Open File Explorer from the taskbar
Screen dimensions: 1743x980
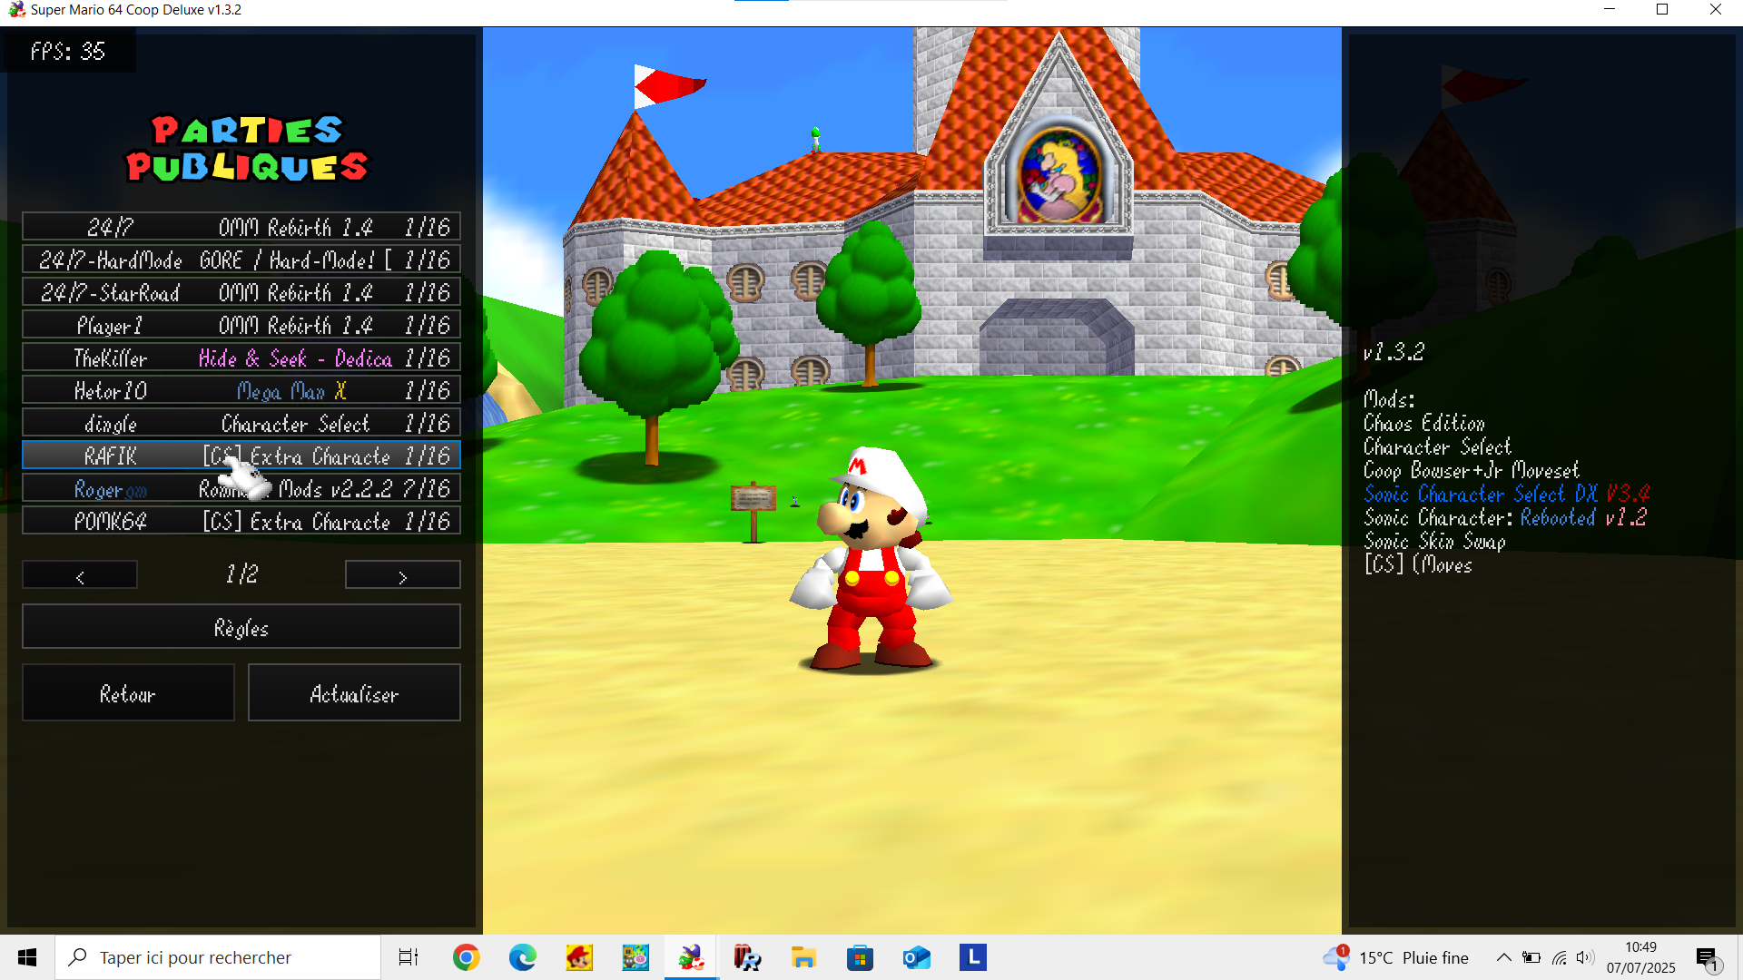(x=803, y=957)
